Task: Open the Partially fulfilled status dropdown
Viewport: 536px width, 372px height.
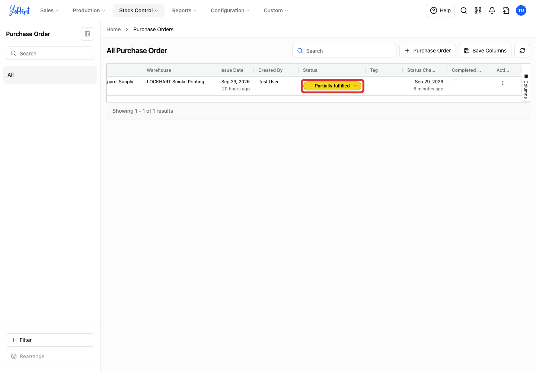Action: [x=332, y=86]
